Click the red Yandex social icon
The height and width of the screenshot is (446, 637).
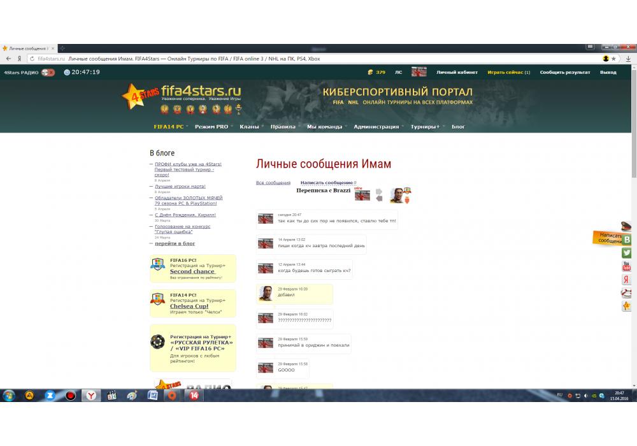[627, 280]
